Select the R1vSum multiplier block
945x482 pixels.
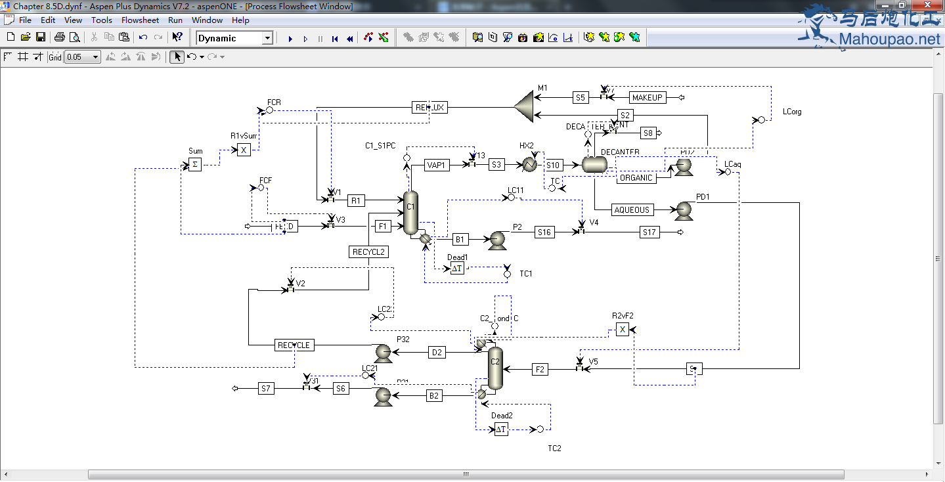244,150
